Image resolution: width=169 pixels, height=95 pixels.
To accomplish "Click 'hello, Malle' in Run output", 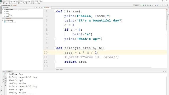I will (17, 83).
